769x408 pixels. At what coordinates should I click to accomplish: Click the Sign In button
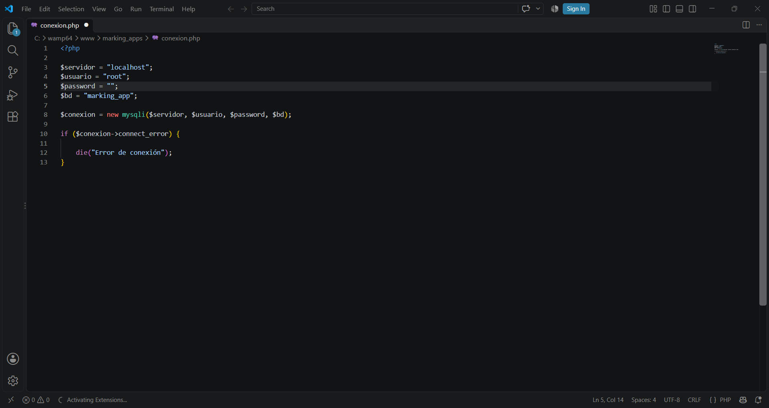point(576,9)
